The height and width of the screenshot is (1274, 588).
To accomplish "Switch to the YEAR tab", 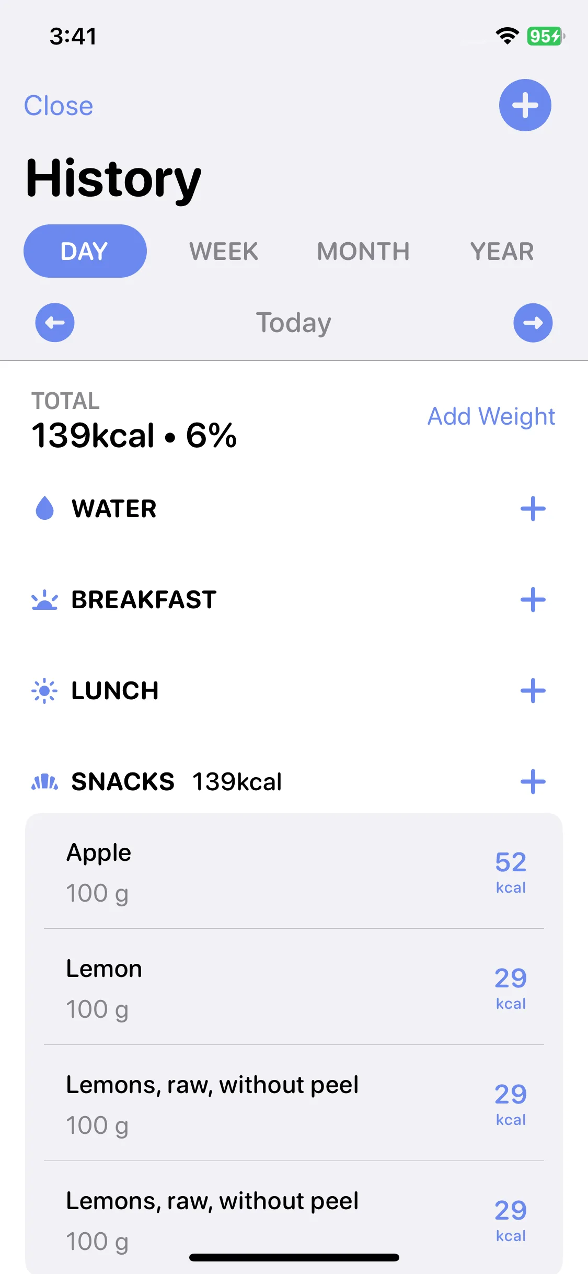I will click(502, 251).
